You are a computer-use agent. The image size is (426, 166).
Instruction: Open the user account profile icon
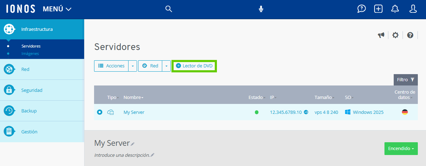[413, 9]
